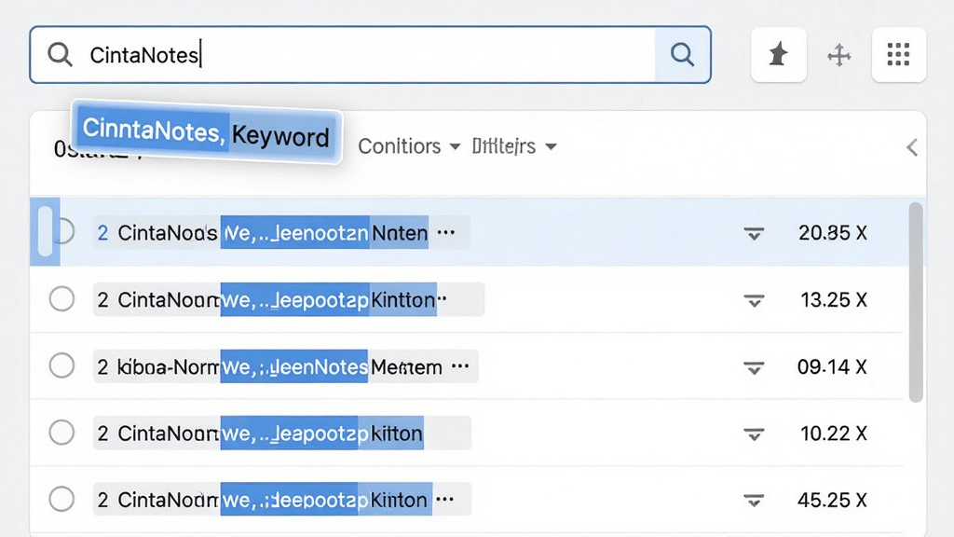Select radio button of the 10.22 X row
The width and height of the screenshot is (954, 537).
click(x=61, y=433)
